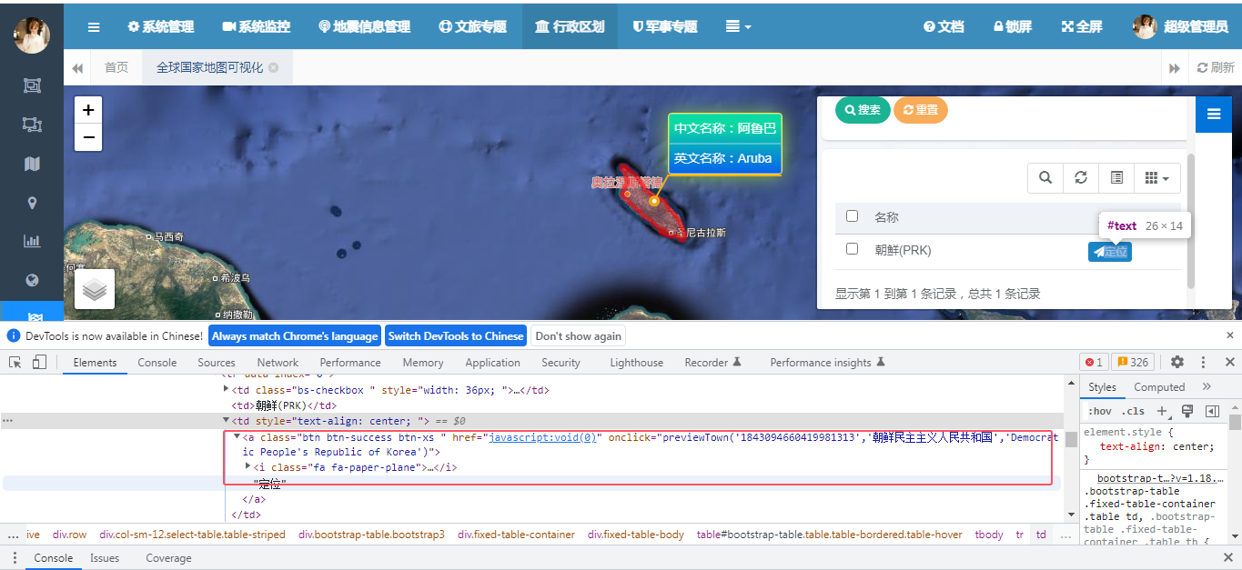Open DevTools three-dot options menu
Screen dimensions: 1242x570
[x=1203, y=362]
